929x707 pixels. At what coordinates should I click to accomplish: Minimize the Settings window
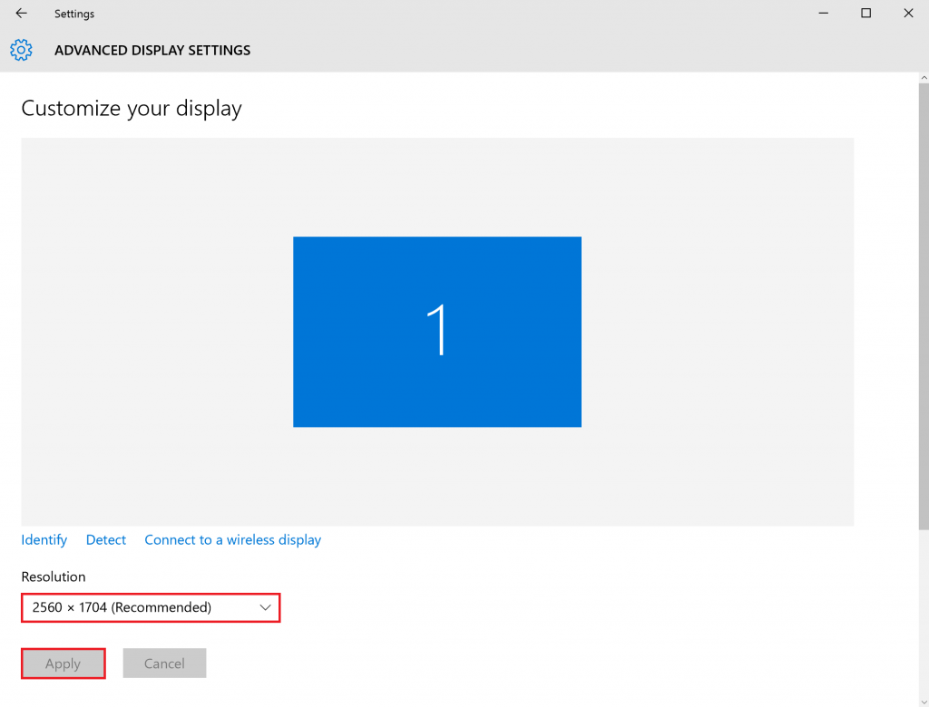click(822, 13)
